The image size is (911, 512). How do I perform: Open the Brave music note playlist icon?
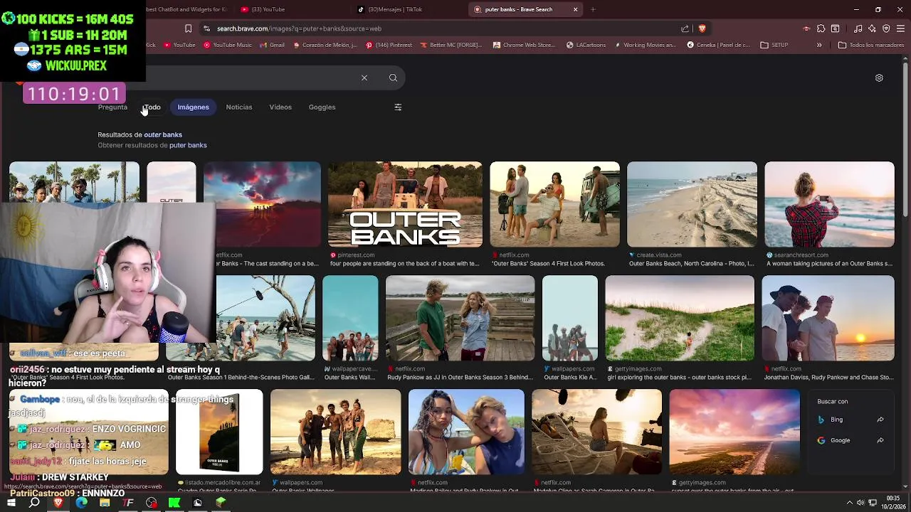tap(858, 28)
